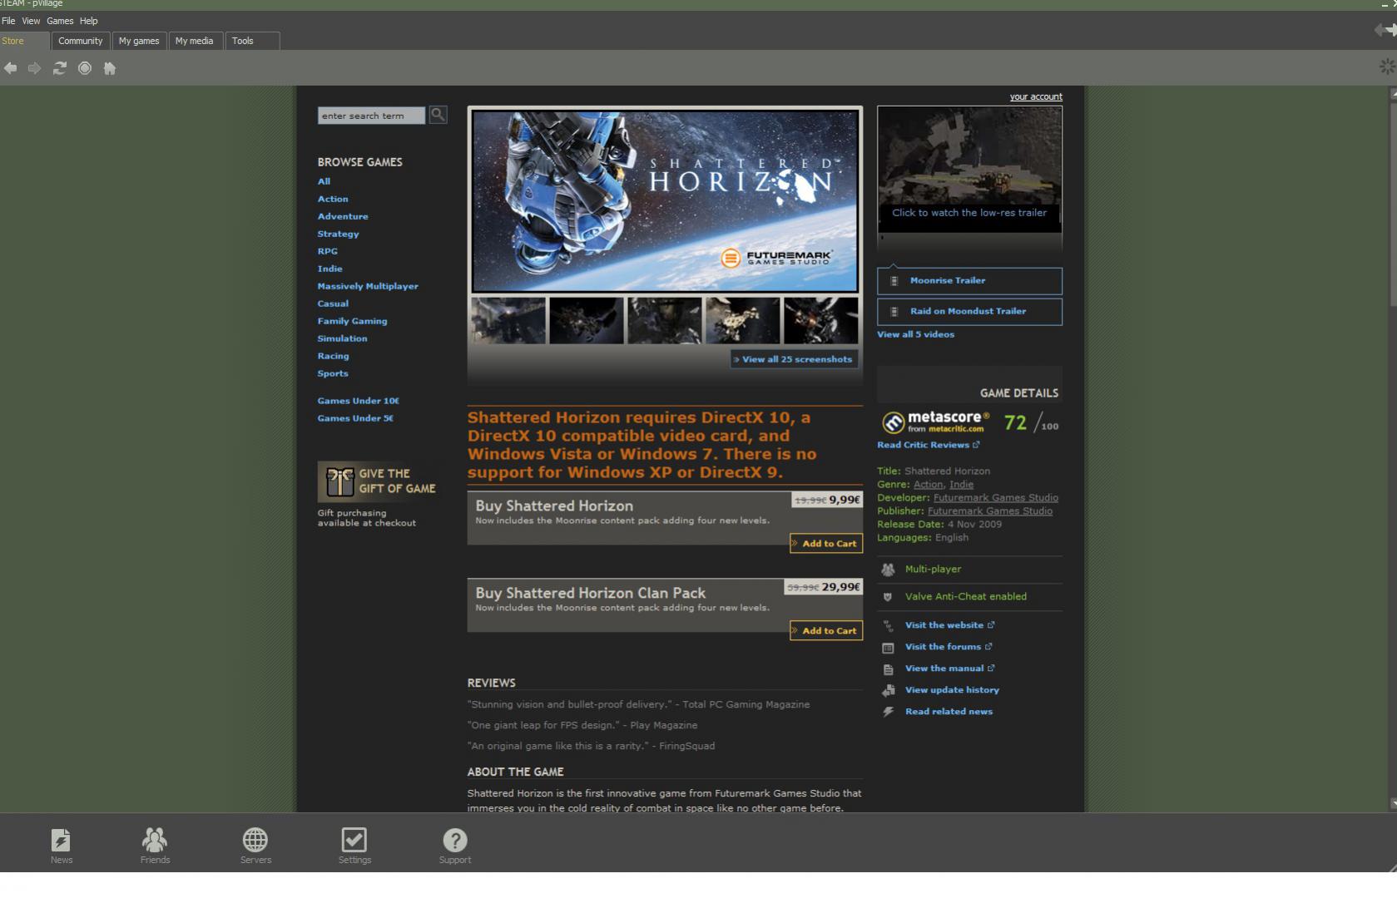
Task: Click icon beside View update history
Action: [x=888, y=690]
